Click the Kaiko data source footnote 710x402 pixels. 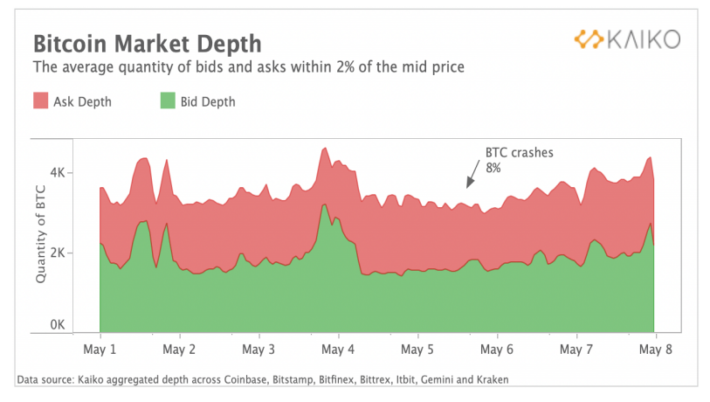click(x=263, y=380)
